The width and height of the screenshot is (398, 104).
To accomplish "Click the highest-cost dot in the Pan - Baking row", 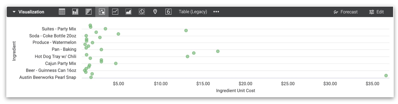I will click(218, 51).
